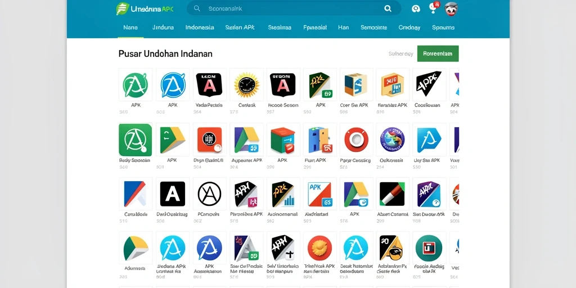Open cyan circle A icon 'Undana APK'
This screenshot has height=288, width=576.
click(x=173, y=248)
